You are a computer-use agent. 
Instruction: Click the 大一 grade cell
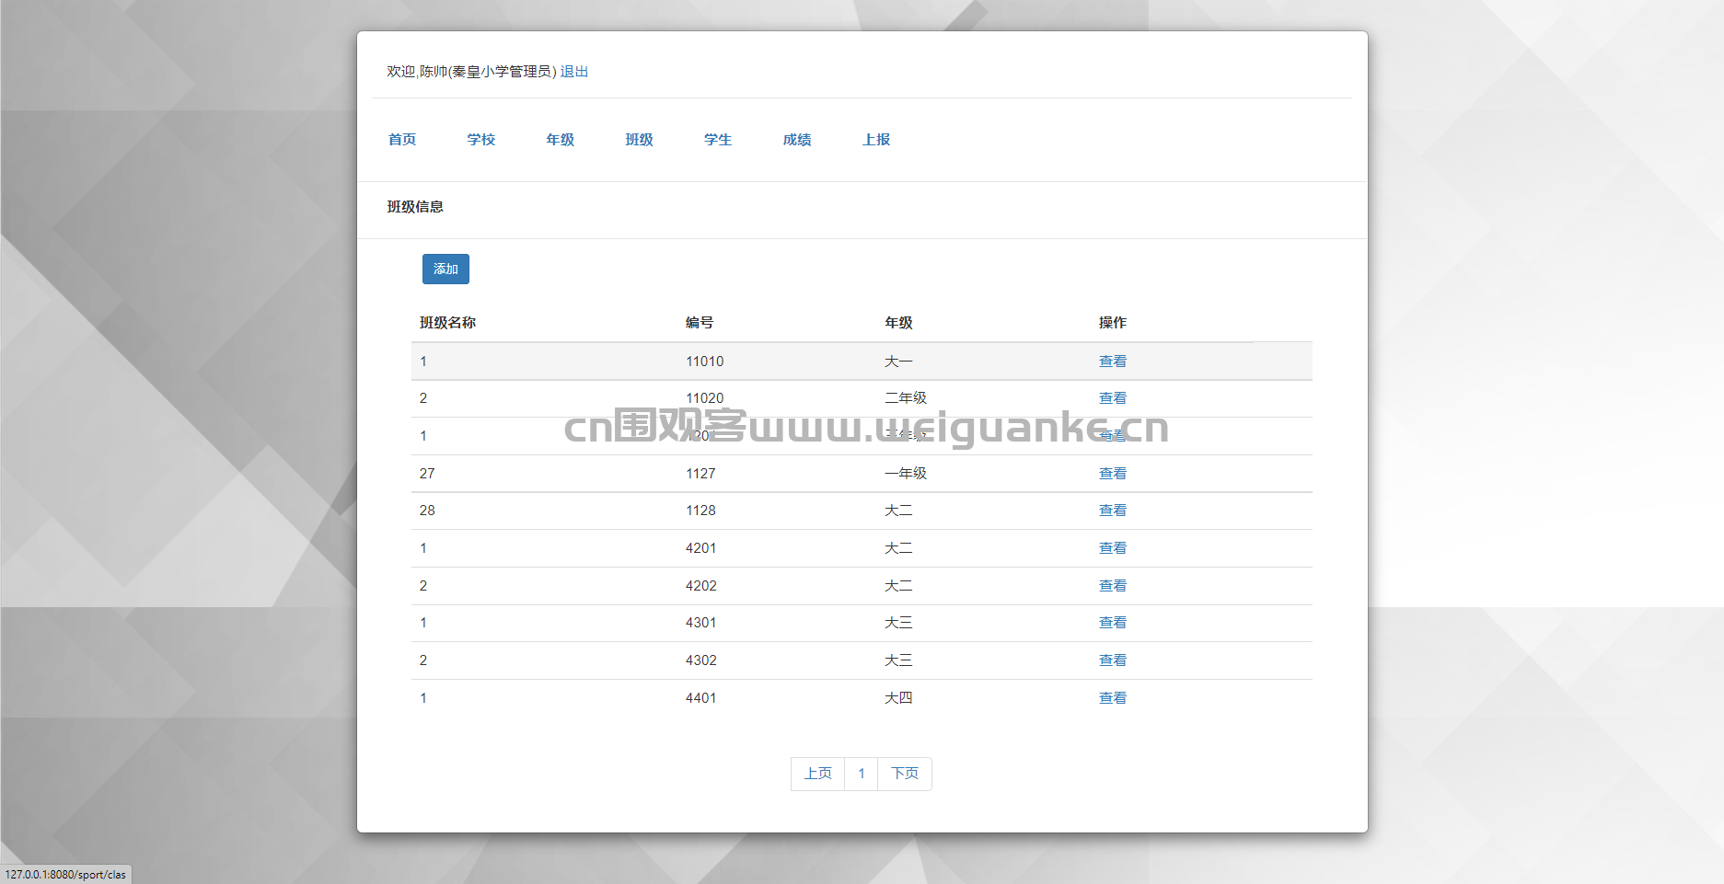898,362
